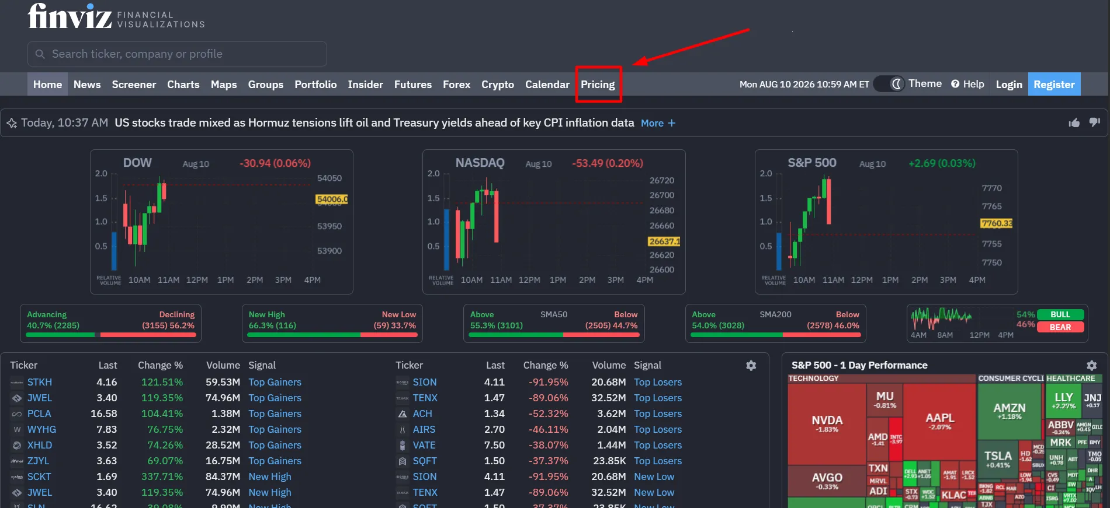Click the TENX logo icon in Top Losers row
1110x508 pixels.
point(403,398)
